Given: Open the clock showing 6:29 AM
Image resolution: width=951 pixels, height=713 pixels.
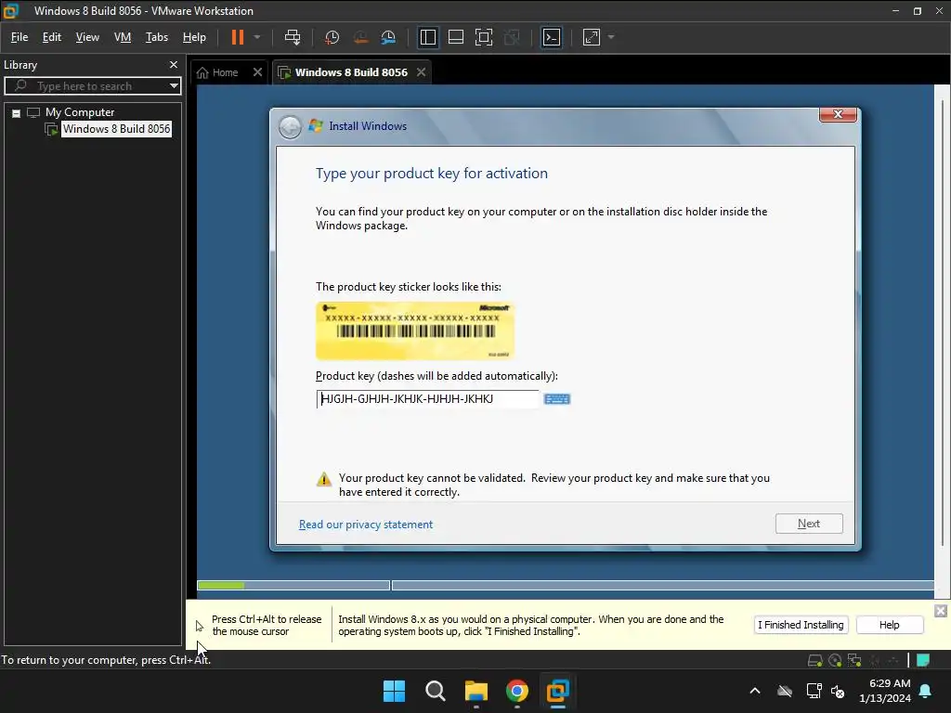Looking at the screenshot, I should (x=885, y=691).
